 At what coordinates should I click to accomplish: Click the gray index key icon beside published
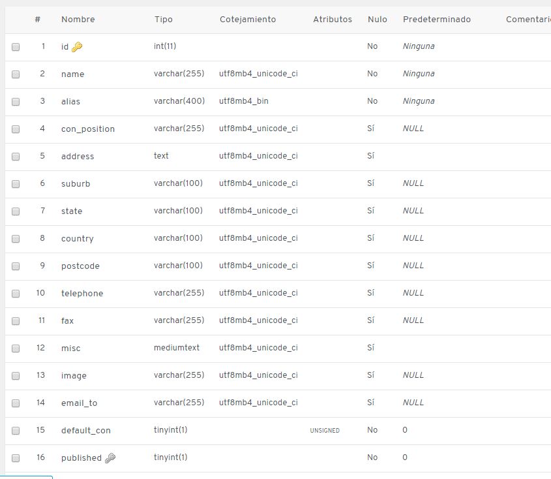tap(110, 458)
